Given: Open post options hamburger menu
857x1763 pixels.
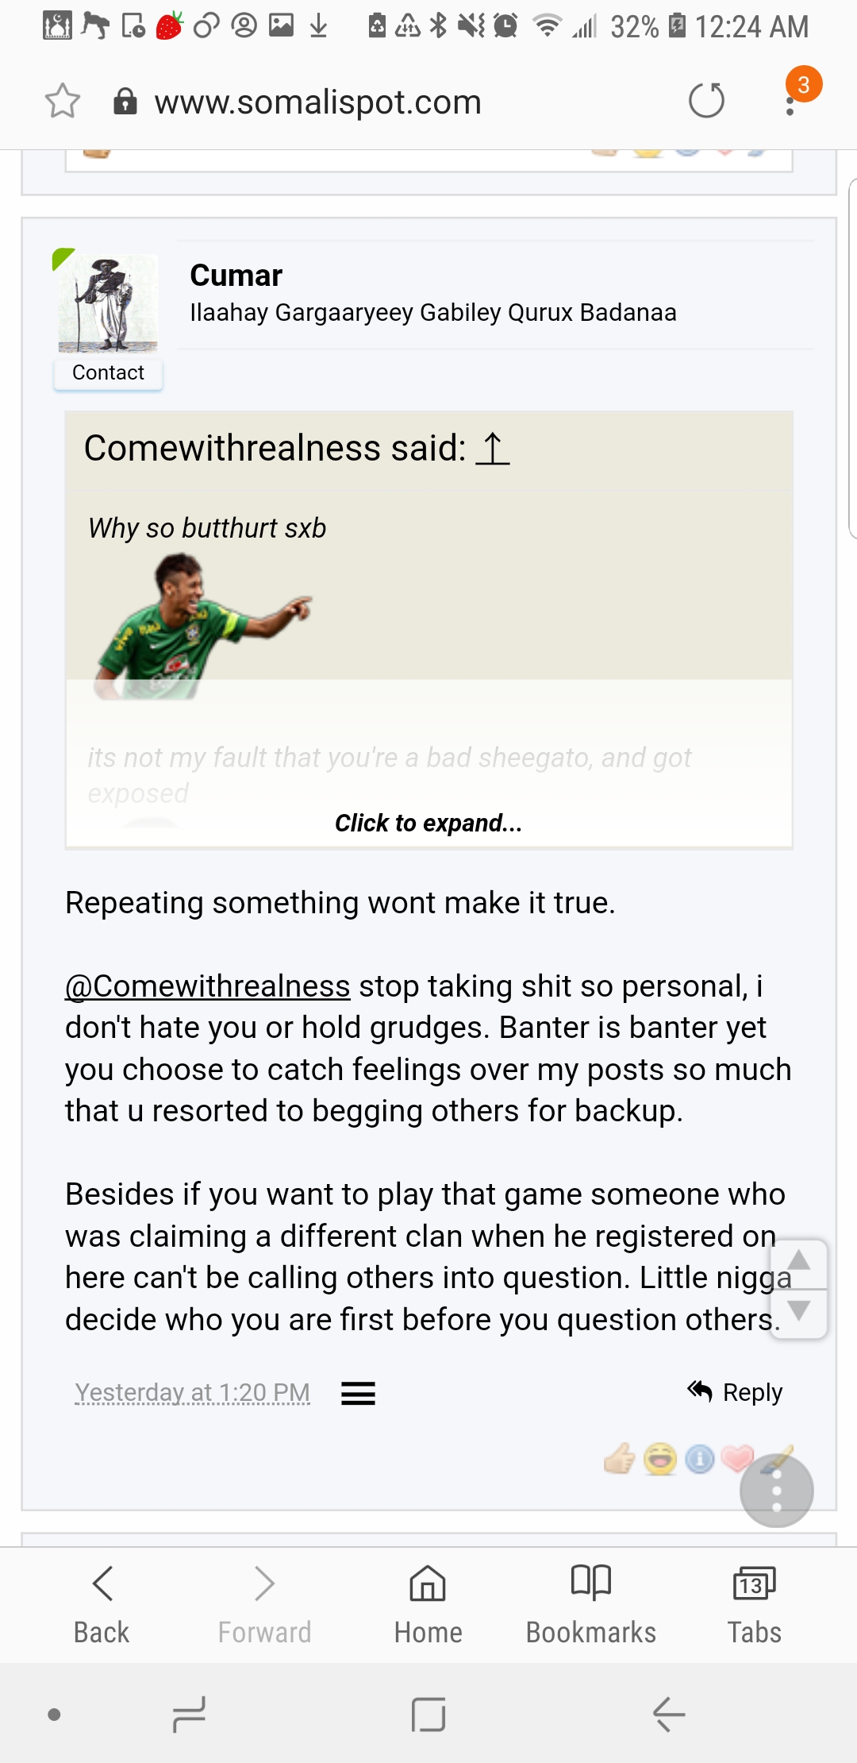Looking at the screenshot, I should tap(358, 1393).
